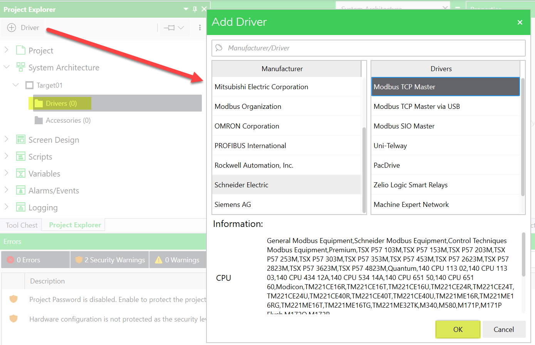Image resolution: width=535 pixels, height=345 pixels.
Task: Select the Project Password is disabled warning
Action: (118, 299)
